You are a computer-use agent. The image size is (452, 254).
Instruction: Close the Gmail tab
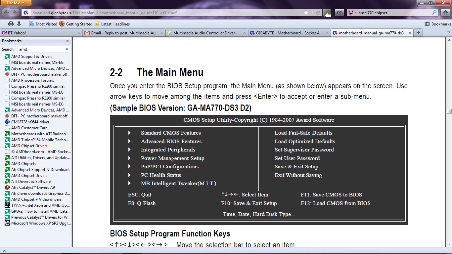(162, 33)
